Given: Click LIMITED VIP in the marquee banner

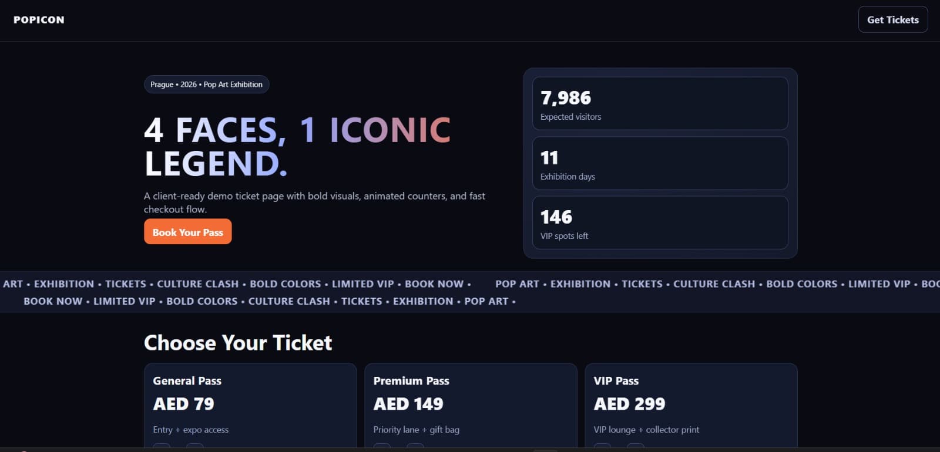Looking at the screenshot, I should pos(362,284).
